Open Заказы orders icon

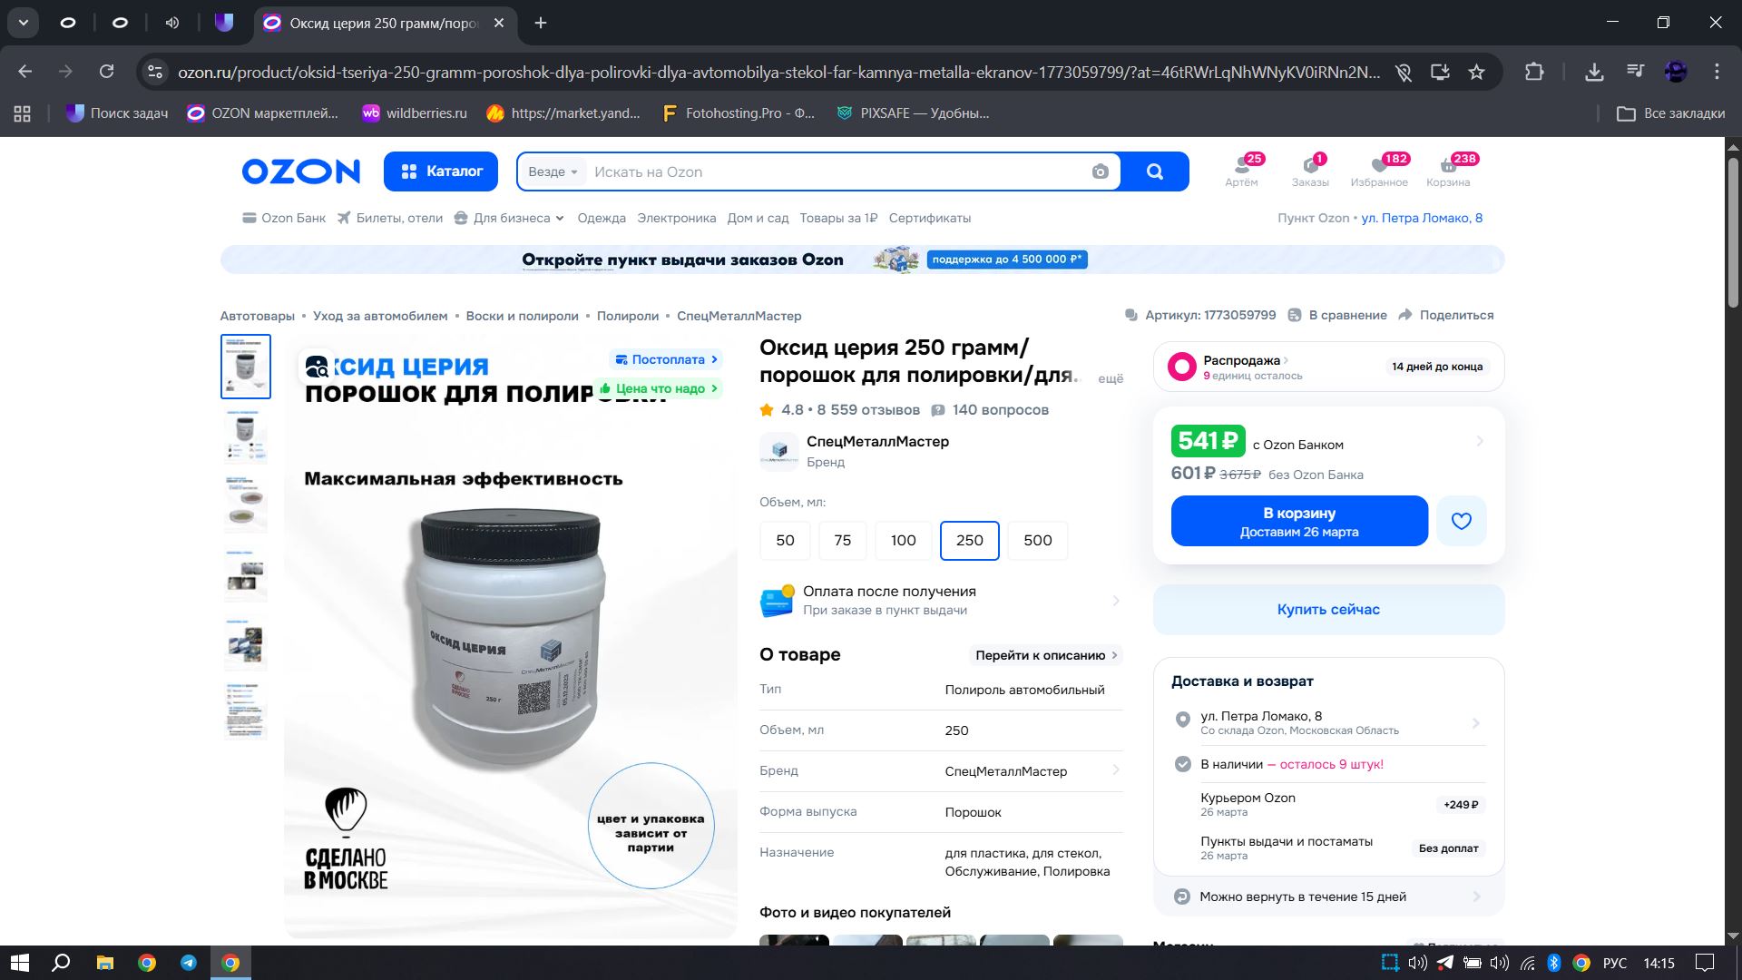1309,170
